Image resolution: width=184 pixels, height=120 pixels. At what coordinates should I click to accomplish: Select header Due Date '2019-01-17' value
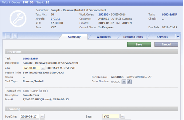point(170,27)
